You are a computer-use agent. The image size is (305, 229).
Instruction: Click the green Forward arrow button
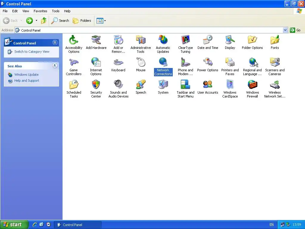[29, 21]
